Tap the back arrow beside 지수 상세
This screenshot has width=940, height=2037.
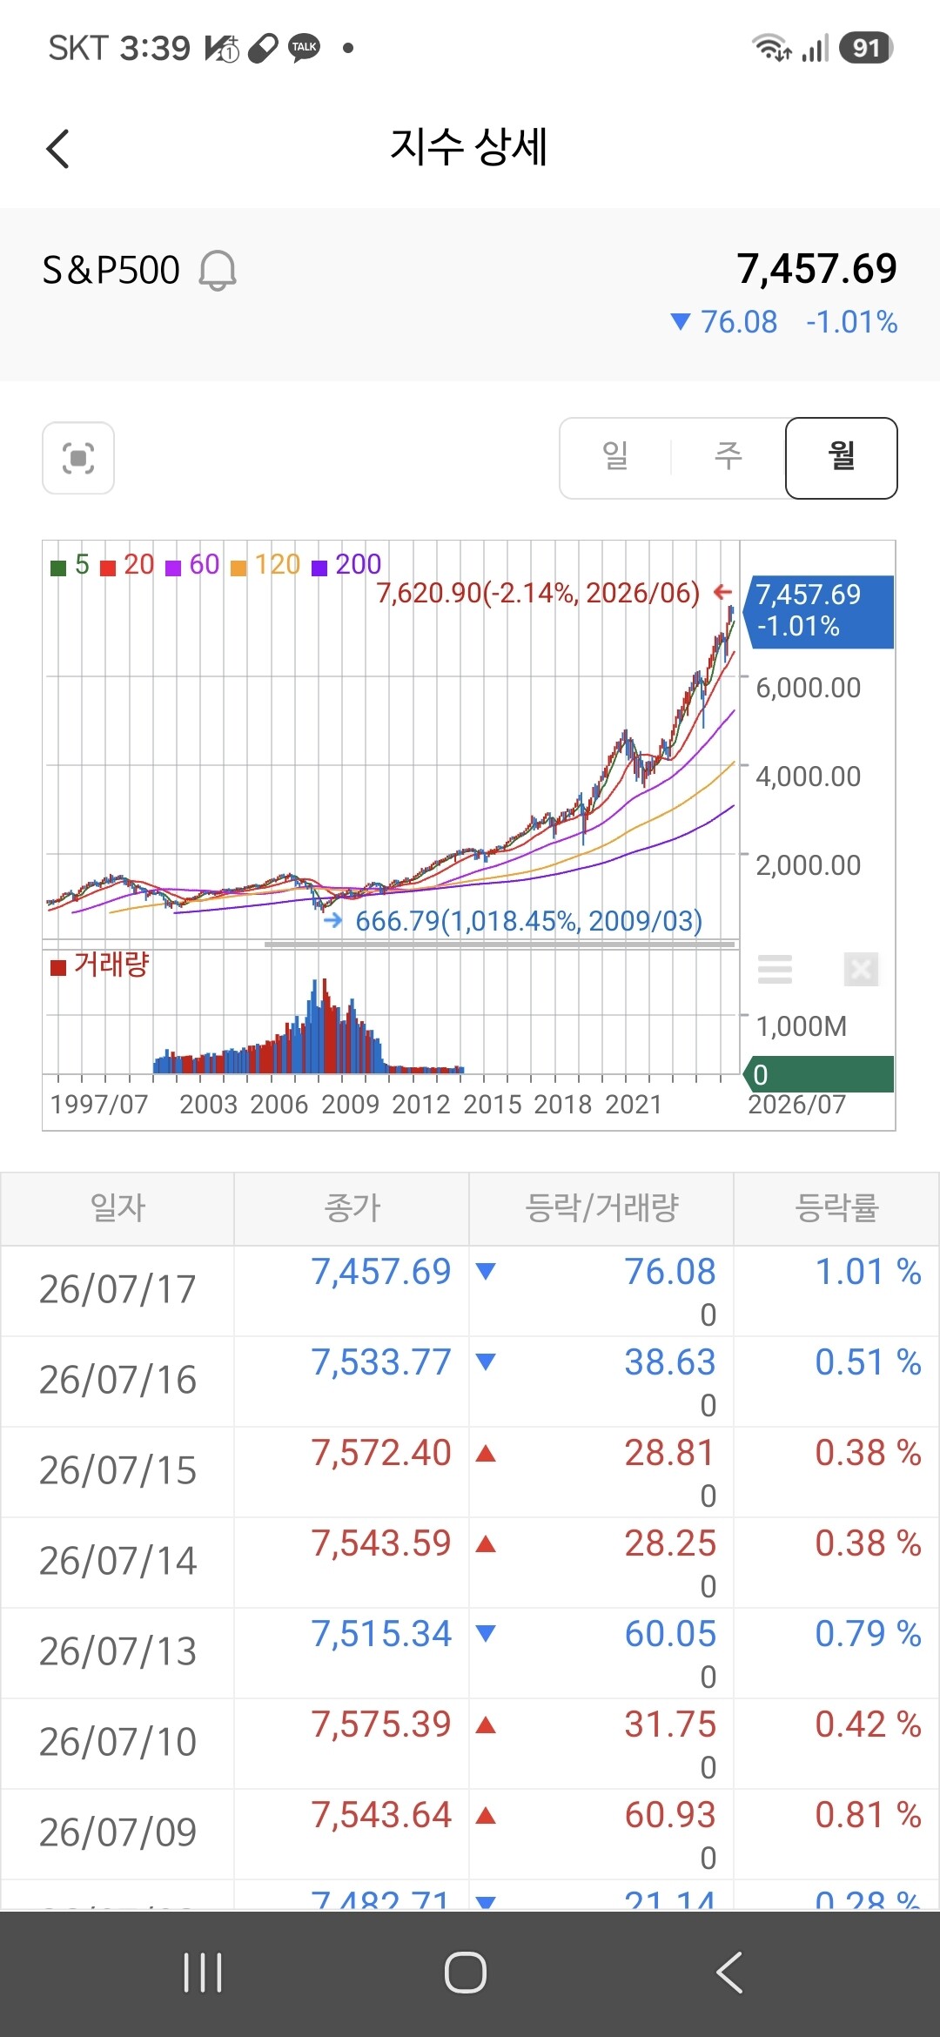pos(57,148)
